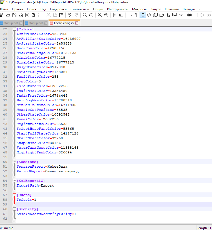
Task: Click the IsScale=1 line
Action: click(26, 200)
